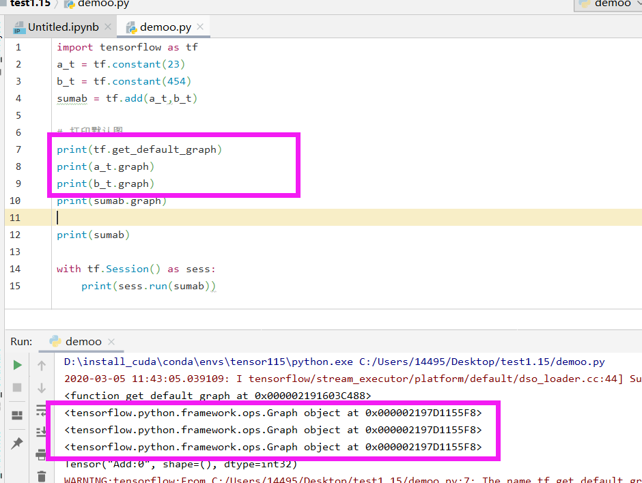Pin the demoo run tab
The image size is (642, 483).
click(17, 443)
